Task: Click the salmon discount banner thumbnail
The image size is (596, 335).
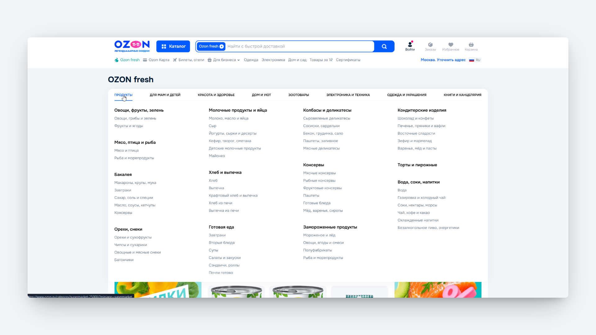Action: (x=438, y=290)
